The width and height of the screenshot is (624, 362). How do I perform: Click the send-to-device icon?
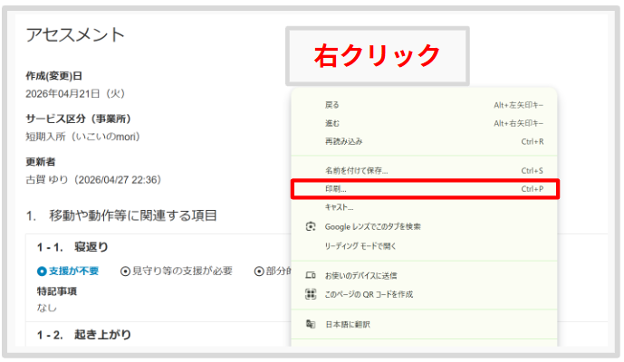tap(311, 275)
